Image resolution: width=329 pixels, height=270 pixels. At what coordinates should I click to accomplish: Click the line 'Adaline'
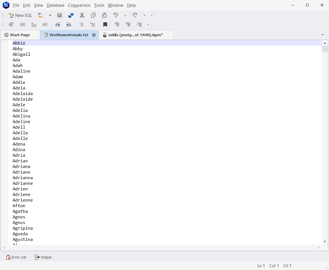coord(21,71)
